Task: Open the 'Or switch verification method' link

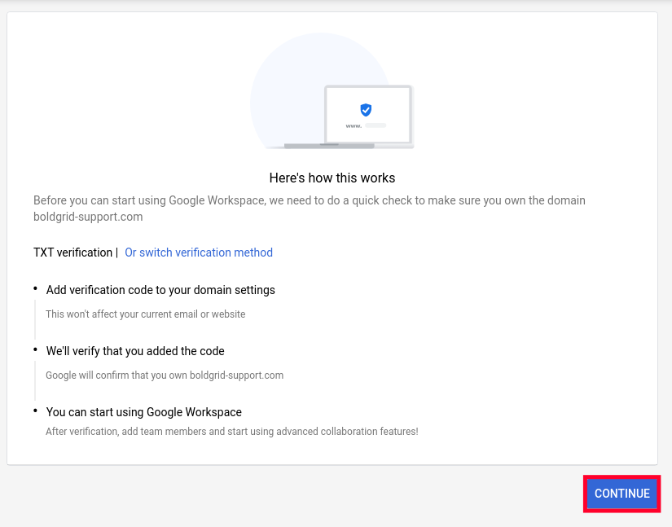Action: (x=199, y=253)
